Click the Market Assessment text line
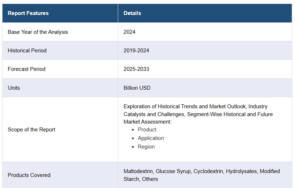The width and height of the screenshot is (295, 188). [147, 122]
